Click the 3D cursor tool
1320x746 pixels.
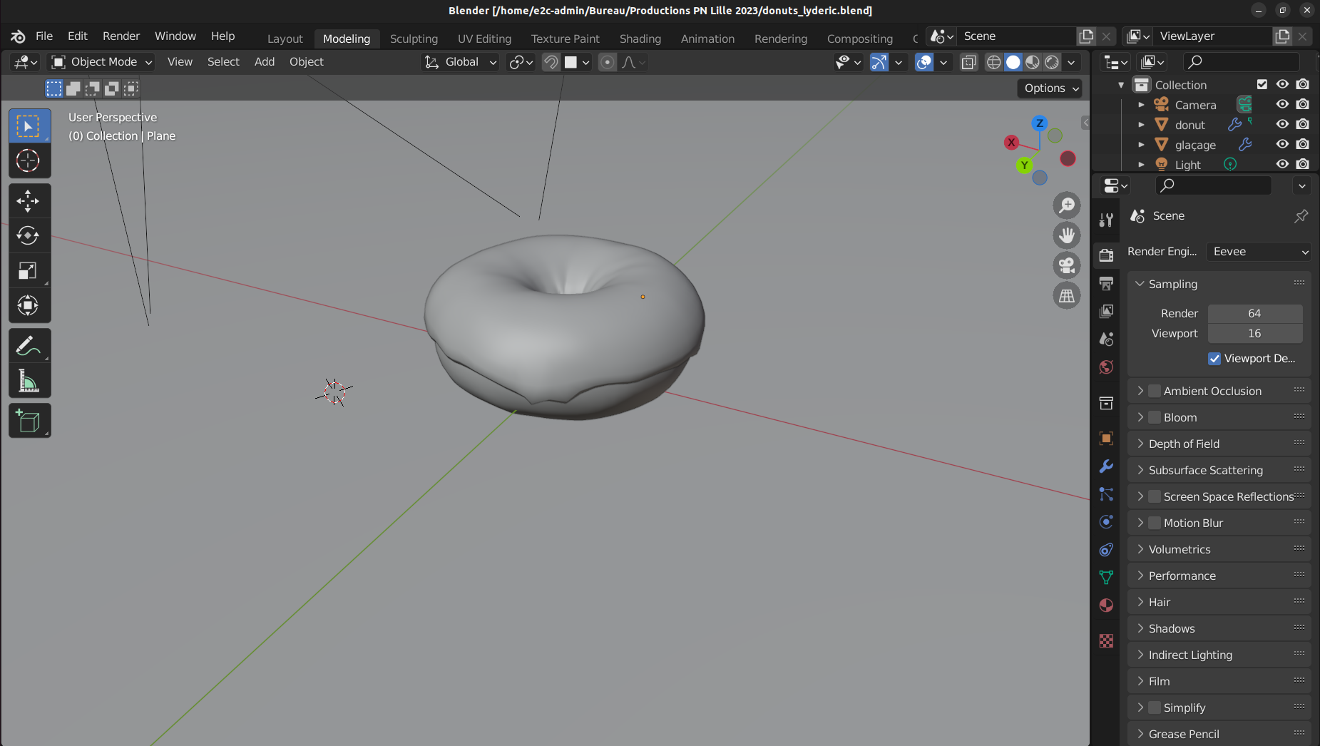point(29,160)
